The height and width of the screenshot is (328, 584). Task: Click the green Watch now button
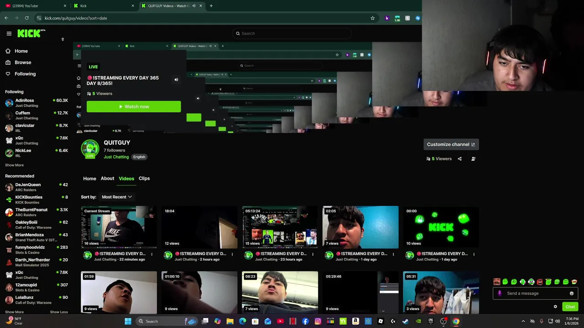pos(134,107)
